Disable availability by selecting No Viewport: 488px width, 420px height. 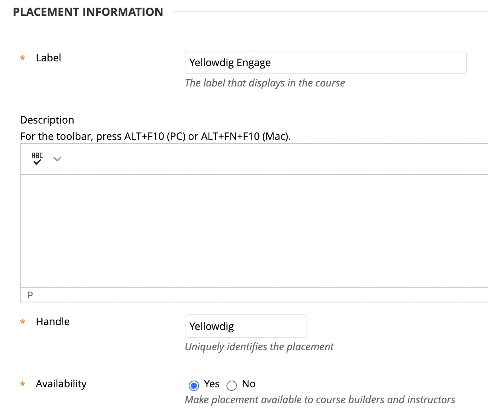[232, 385]
